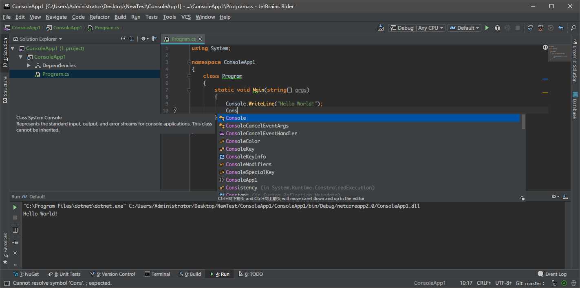The width and height of the screenshot is (580, 288).
Task: Open the Favorites tool window tab
Action: (x=5, y=248)
